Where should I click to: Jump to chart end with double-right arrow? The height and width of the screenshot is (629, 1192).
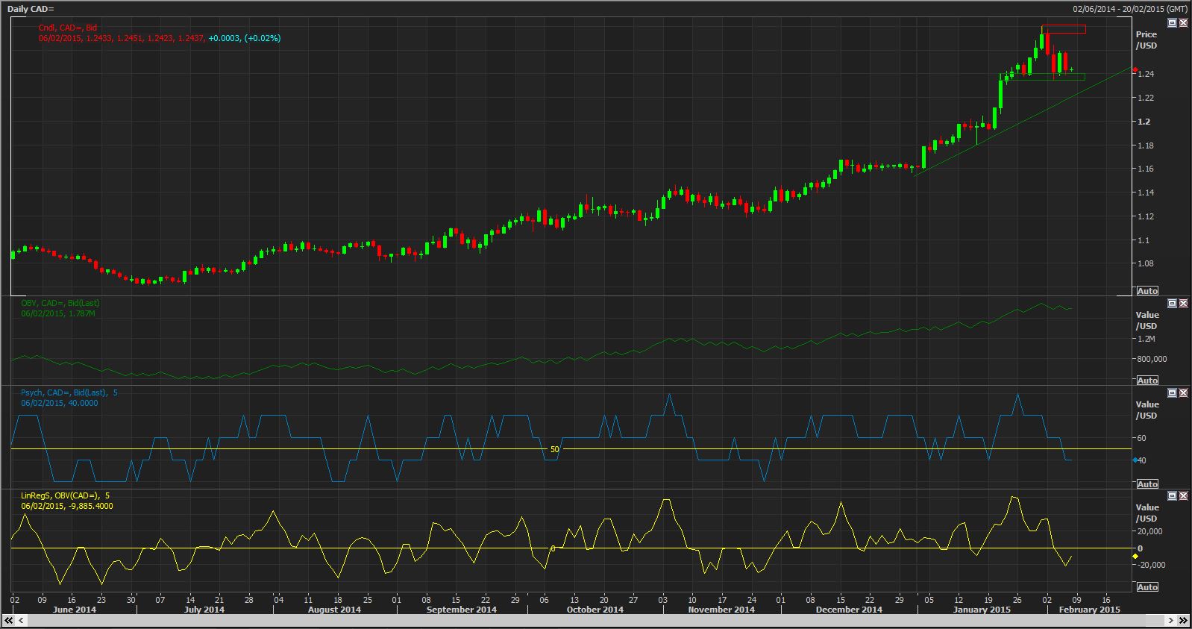1183,621
